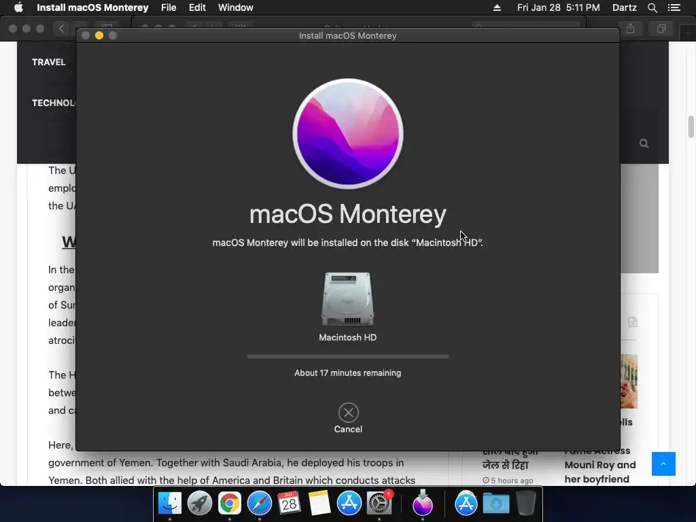Open Finder from the Dock
Image resolution: width=696 pixels, height=522 pixels.
(x=170, y=504)
